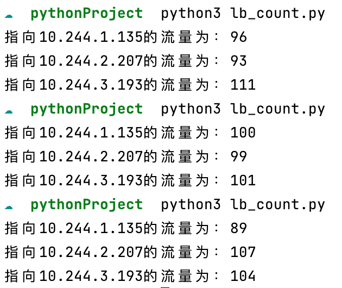Screen dimensions: 342x288
Task: Click the third teal cloud prompt icon
Action: click(9, 208)
